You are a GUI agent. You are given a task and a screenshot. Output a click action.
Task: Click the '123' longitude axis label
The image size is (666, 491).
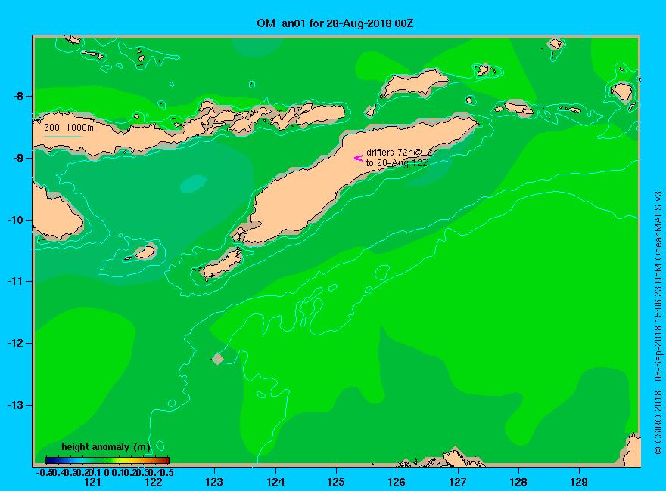pos(214,482)
